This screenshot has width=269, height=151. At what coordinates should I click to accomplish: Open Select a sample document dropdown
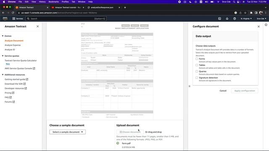[x=68, y=132]
